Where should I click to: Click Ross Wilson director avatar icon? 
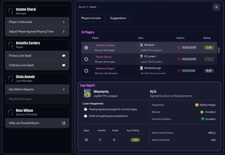[x=11, y=112]
